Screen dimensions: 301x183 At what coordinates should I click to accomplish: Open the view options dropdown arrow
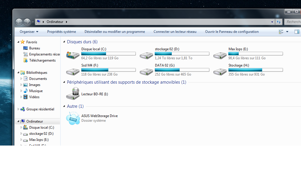tap(287, 32)
